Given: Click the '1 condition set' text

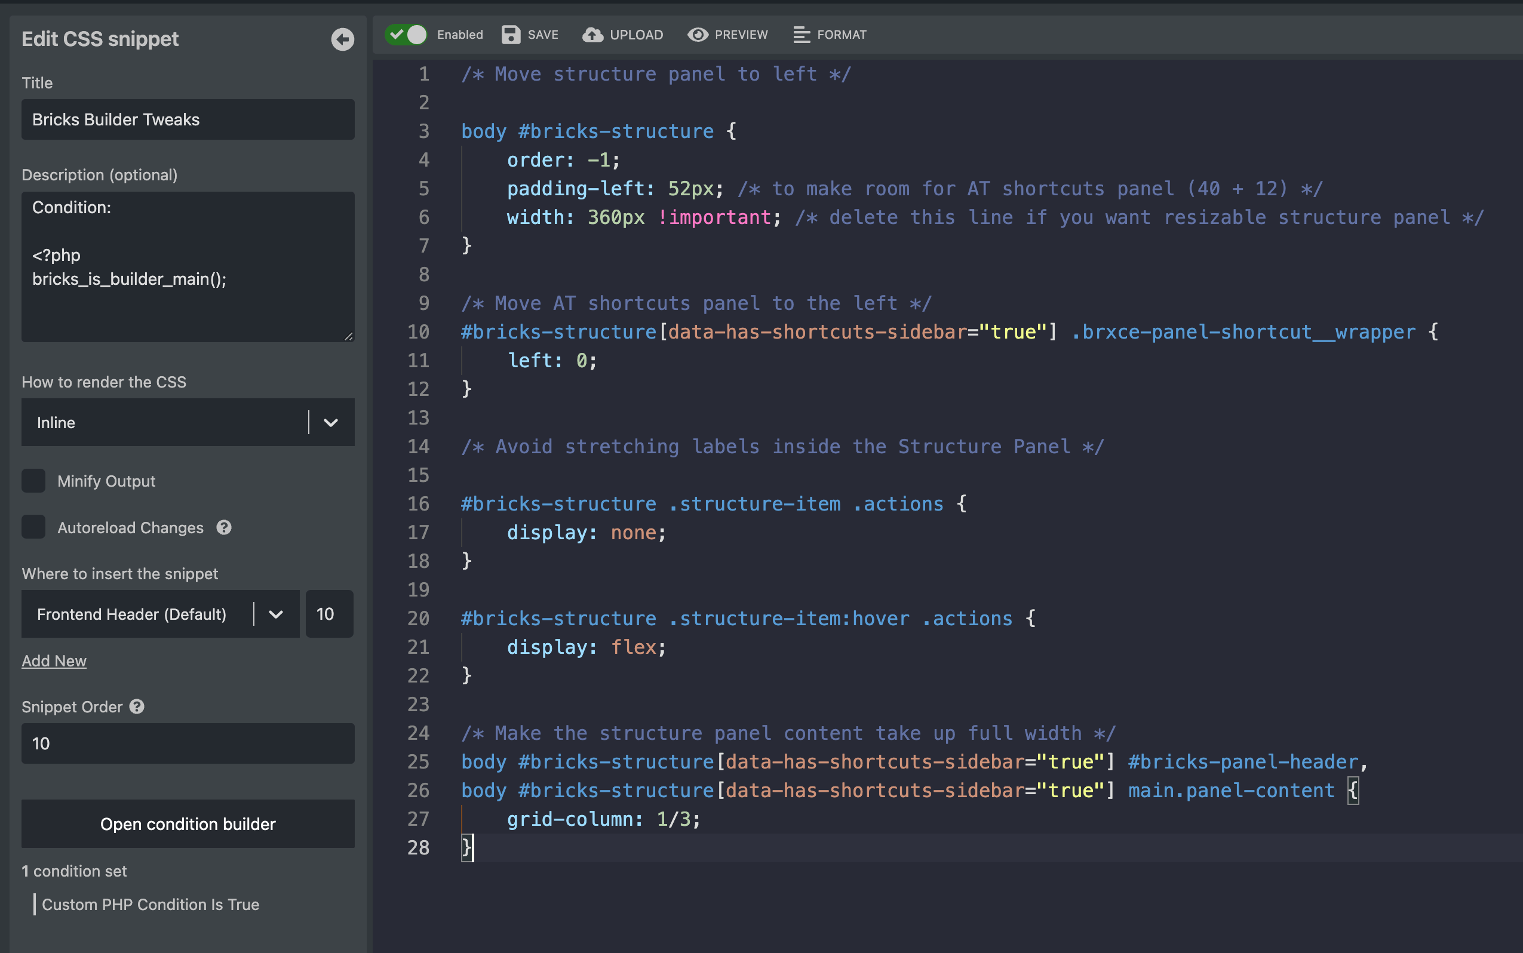Looking at the screenshot, I should coord(75,871).
